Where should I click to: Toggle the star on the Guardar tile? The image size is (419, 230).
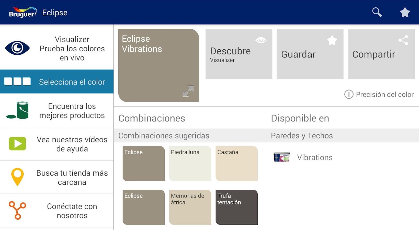tap(332, 40)
